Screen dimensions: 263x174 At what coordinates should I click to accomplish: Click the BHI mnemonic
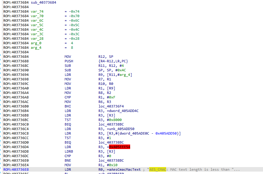pyautogui.click(x=68, y=106)
